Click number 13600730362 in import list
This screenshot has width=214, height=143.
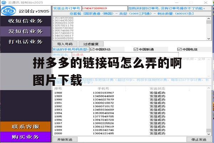click(63, 28)
